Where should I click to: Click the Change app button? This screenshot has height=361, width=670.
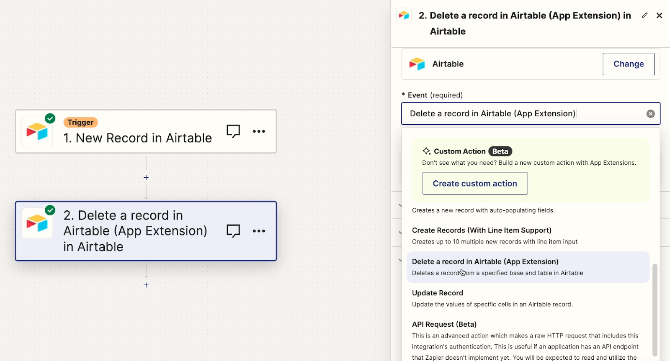(x=629, y=64)
